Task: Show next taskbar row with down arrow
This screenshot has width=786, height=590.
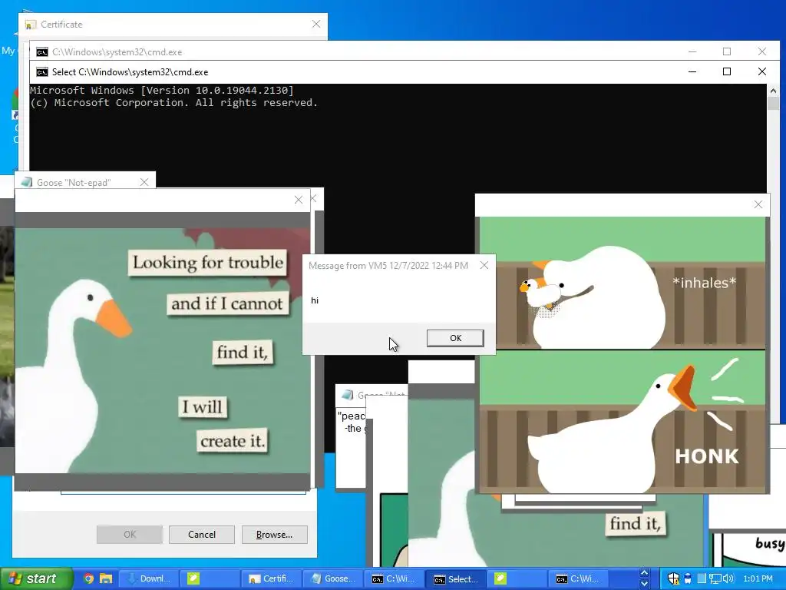Action: (x=645, y=584)
